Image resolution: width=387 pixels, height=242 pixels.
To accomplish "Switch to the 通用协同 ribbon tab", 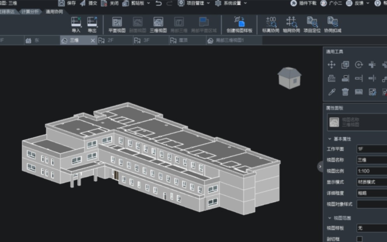I will pyautogui.click(x=54, y=12).
